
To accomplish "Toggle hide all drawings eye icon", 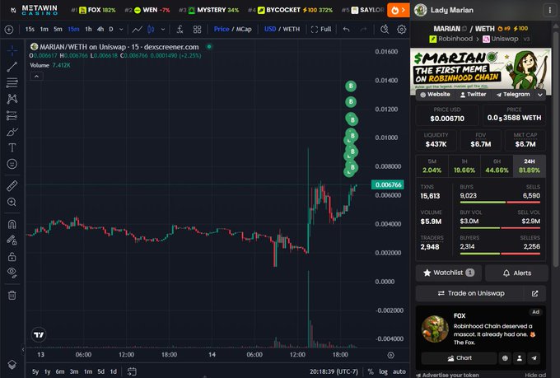I will (12, 273).
